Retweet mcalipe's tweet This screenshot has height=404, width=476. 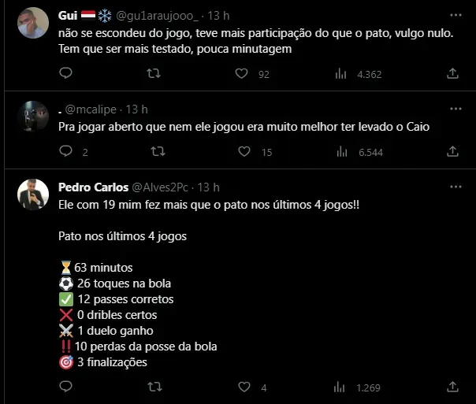[158, 152]
